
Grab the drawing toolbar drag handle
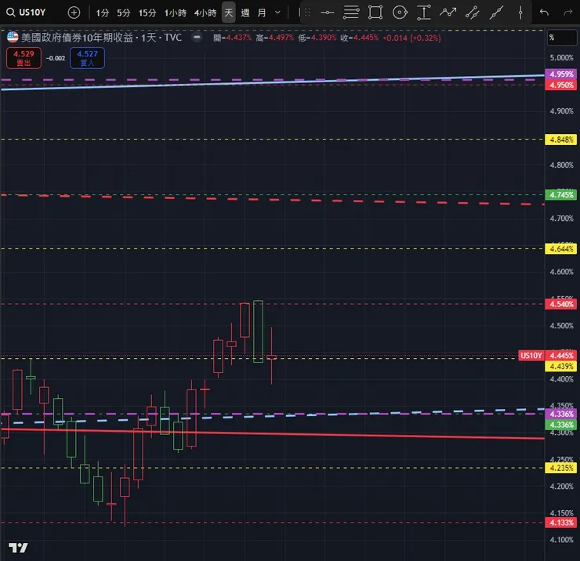pos(307,13)
